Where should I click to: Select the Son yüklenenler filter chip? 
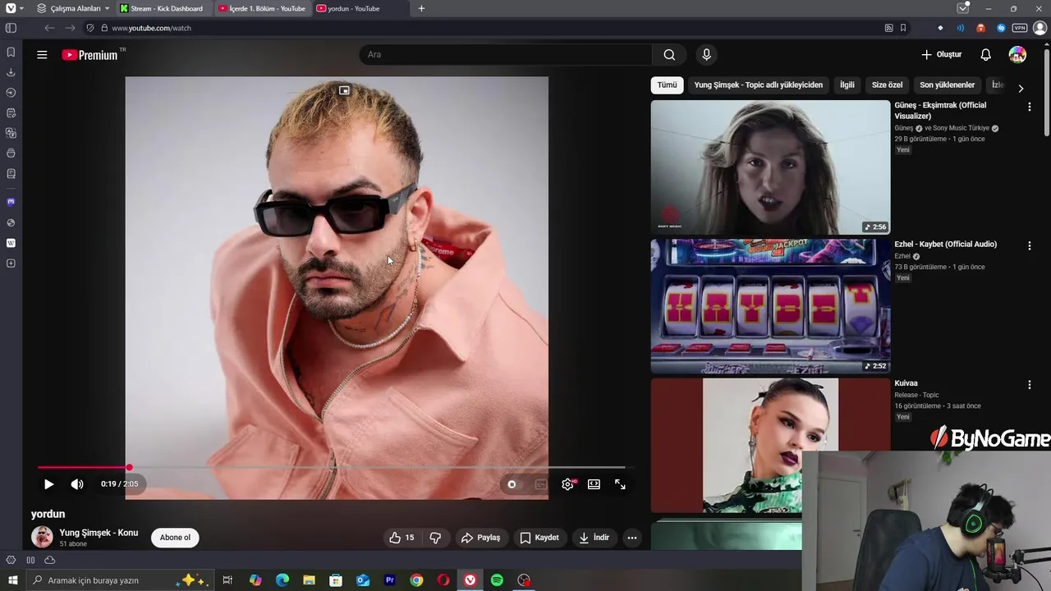[x=947, y=85]
